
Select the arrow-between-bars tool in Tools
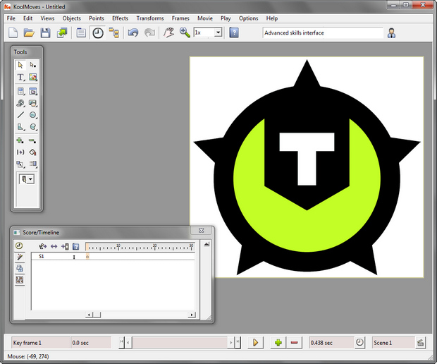pyautogui.click(x=20, y=152)
